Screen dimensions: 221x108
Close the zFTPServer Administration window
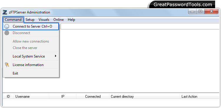211,11
